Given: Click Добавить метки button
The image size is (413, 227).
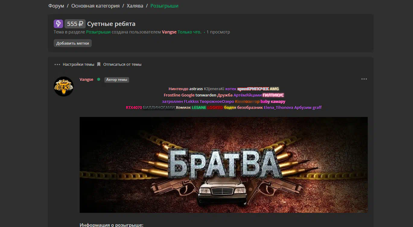Looking at the screenshot, I should [73, 43].
